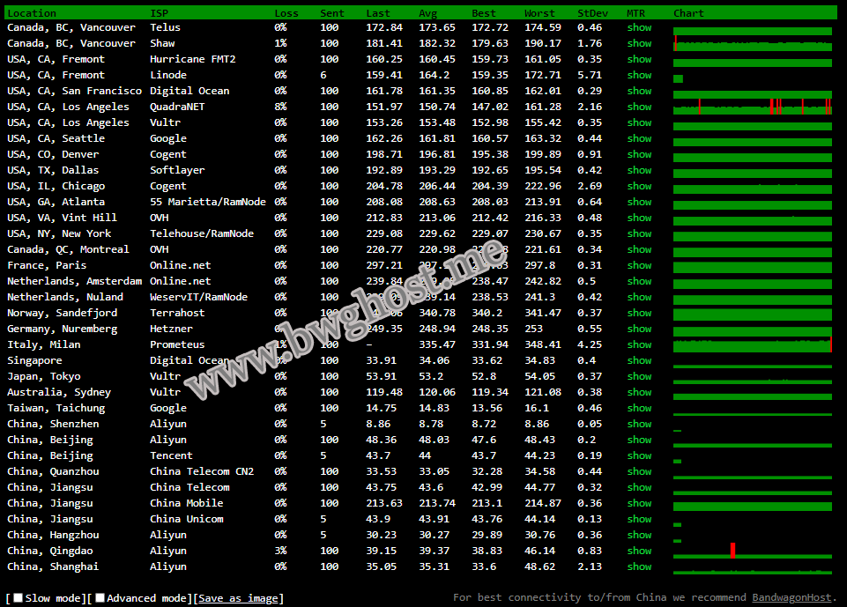The image size is (847, 607).
Task: Click the latency chart for Vancouver Shaw
Action: (x=753, y=43)
